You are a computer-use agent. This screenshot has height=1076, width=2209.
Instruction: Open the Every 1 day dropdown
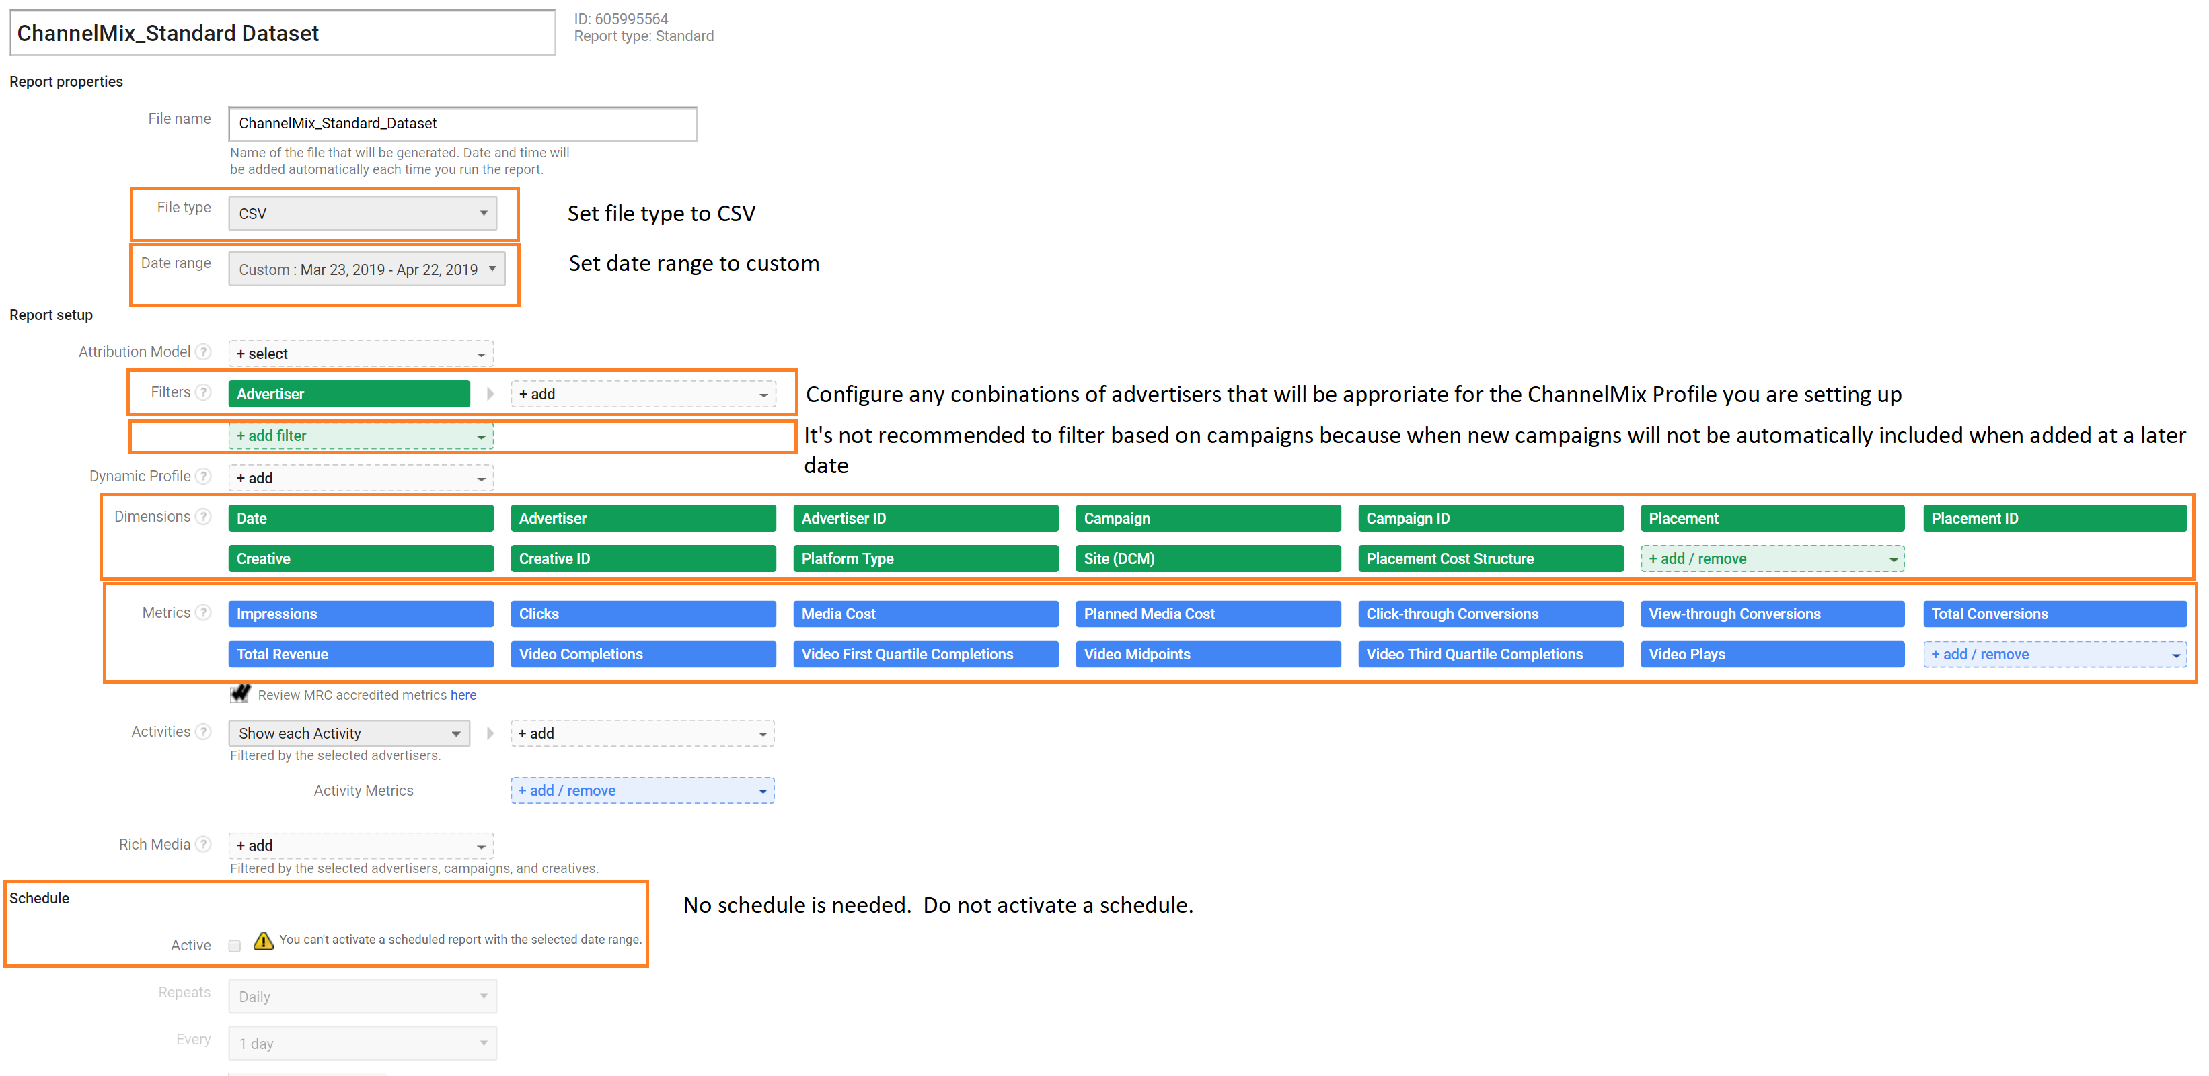point(362,1044)
